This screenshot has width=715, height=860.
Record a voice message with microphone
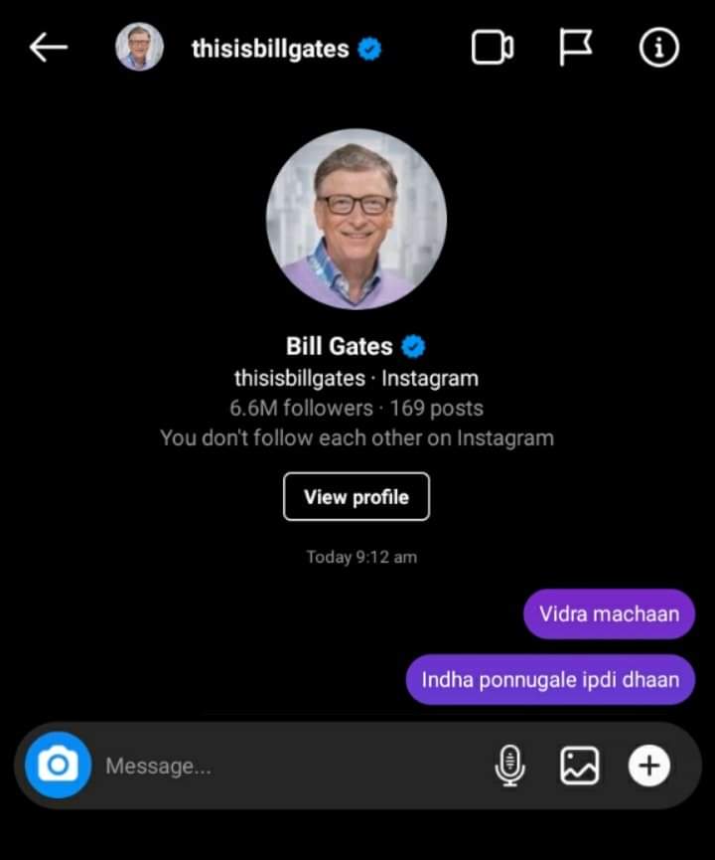pos(509,766)
